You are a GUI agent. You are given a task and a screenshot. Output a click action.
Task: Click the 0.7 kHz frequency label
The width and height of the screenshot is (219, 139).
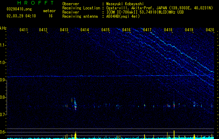pyautogui.click(x=3, y=115)
